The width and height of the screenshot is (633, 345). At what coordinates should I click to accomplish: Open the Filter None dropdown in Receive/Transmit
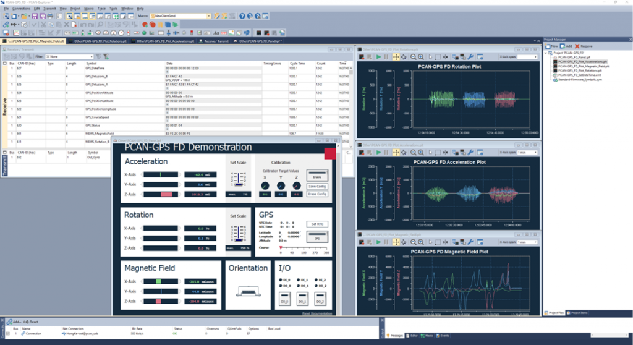coord(69,56)
